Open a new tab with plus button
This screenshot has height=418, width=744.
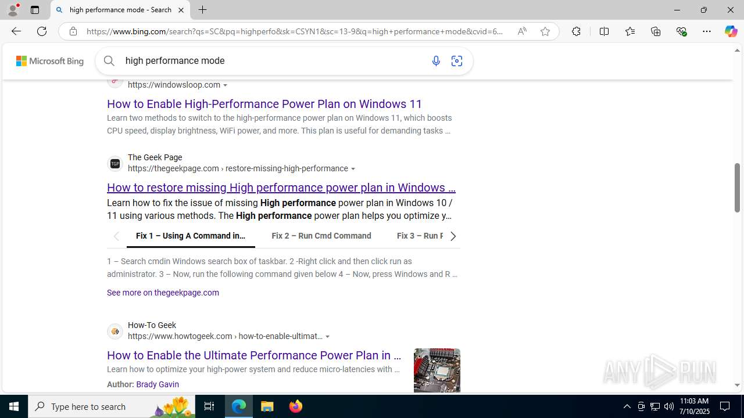coord(202,10)
